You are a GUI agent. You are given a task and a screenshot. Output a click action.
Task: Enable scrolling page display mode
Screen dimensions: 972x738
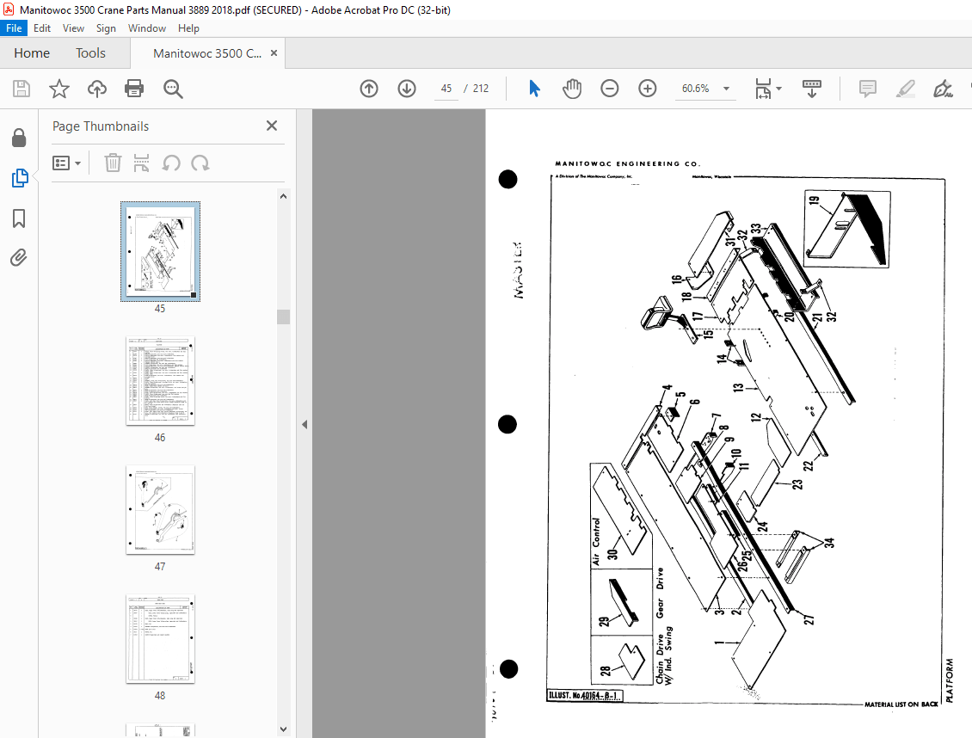811,88
